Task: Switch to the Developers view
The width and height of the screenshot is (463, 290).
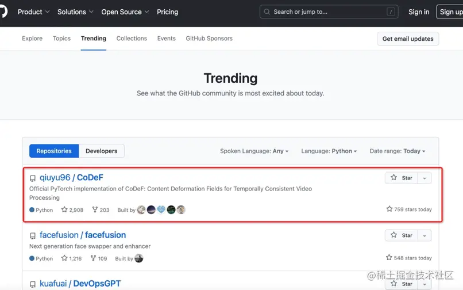Action: click(x=102, y=151)
